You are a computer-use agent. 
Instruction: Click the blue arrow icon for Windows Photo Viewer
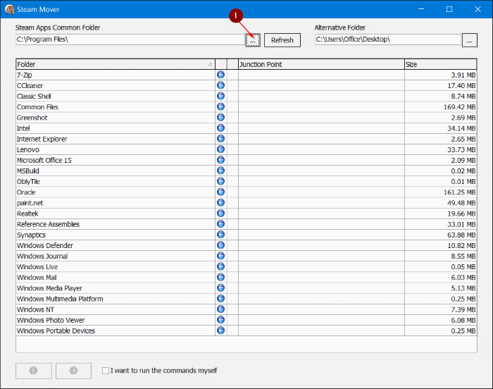[x=220, y=320]
